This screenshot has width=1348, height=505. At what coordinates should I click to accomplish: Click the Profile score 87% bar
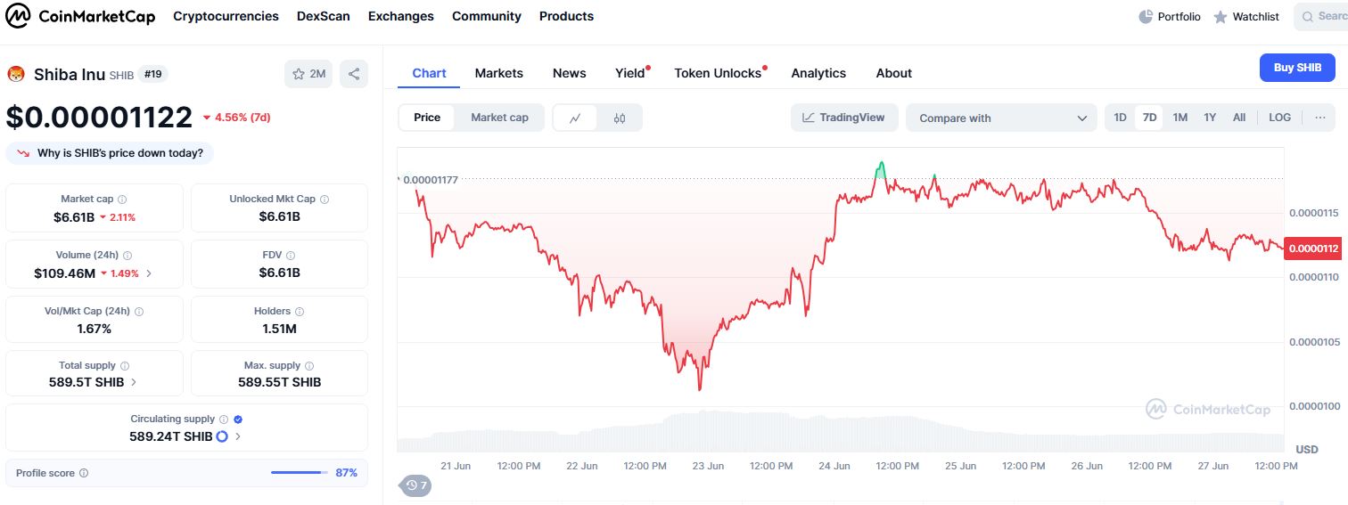(x=300, y=473)
